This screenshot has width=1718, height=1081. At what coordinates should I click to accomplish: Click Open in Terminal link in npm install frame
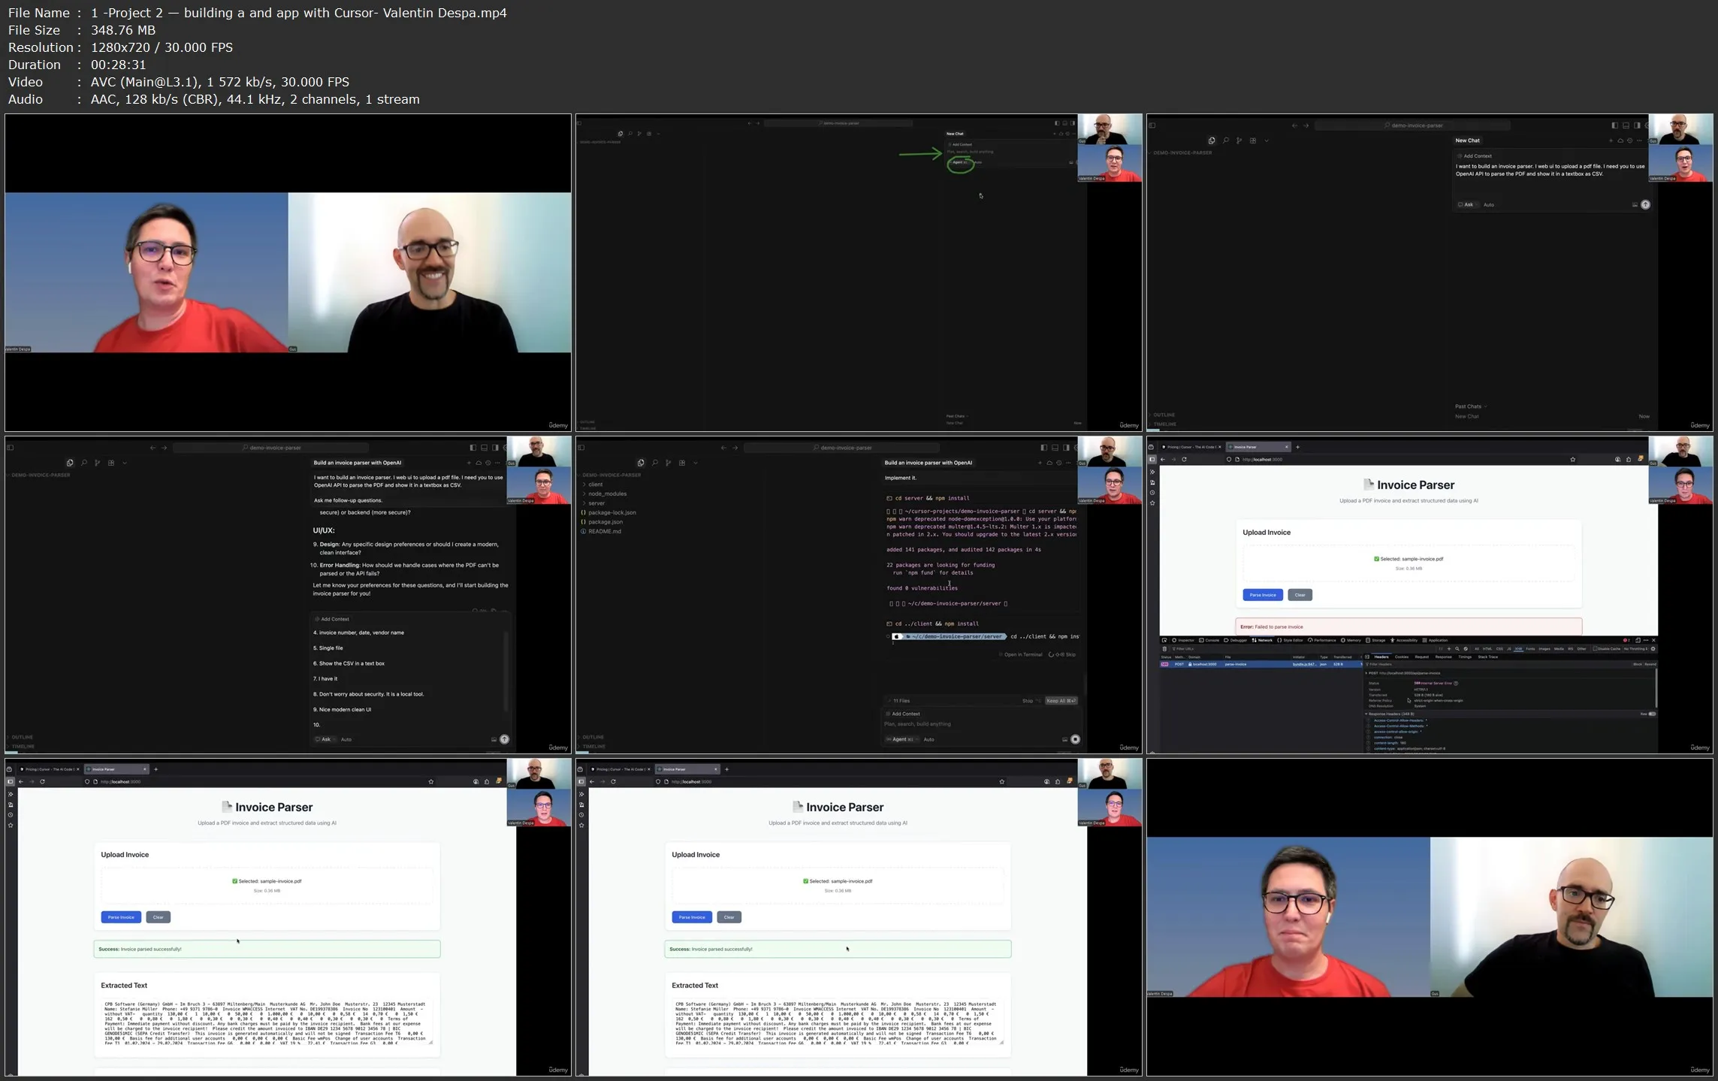[x=1021, y=654]
